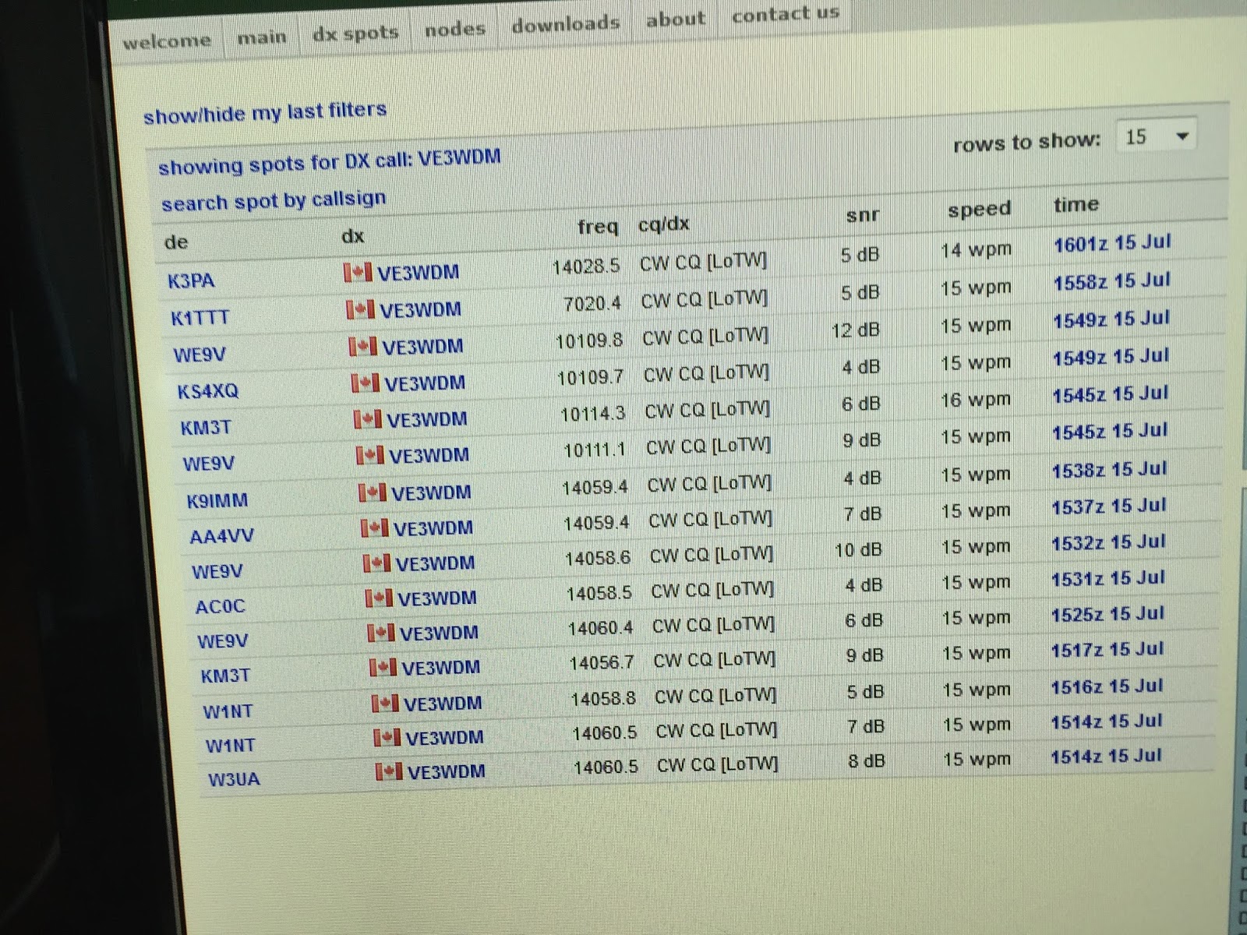Open the main tab

262,37
